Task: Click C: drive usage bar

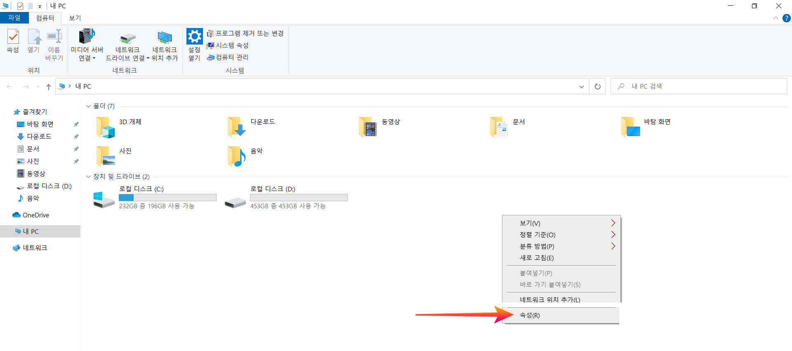Action: pos(167,198)
